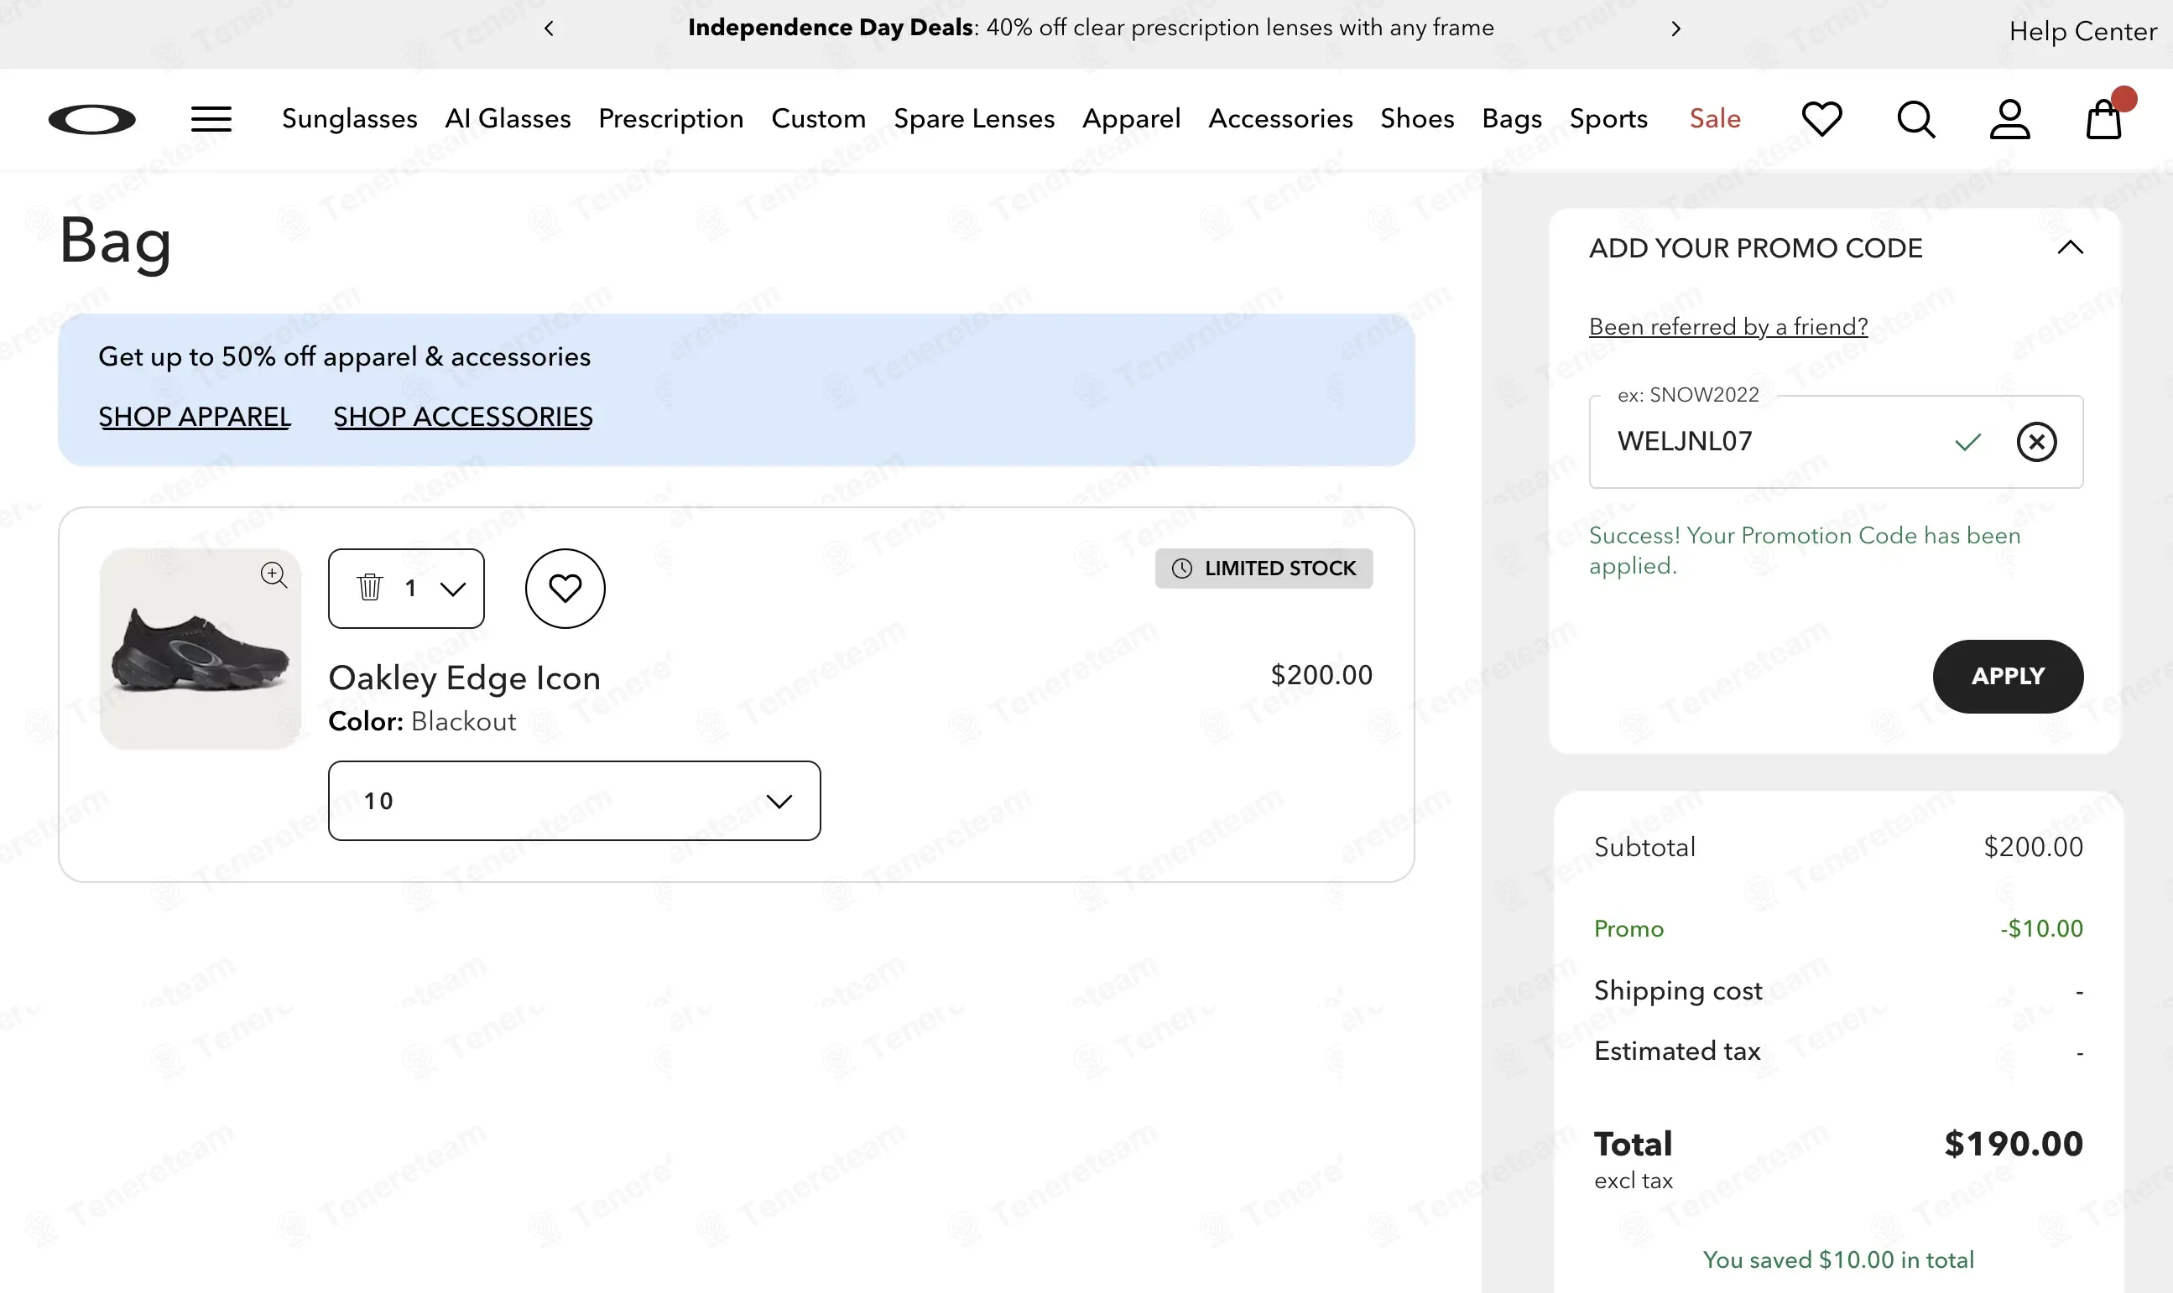Show next promotional banner message
Viewport: 2173px width, 1293px height.
1675,29
